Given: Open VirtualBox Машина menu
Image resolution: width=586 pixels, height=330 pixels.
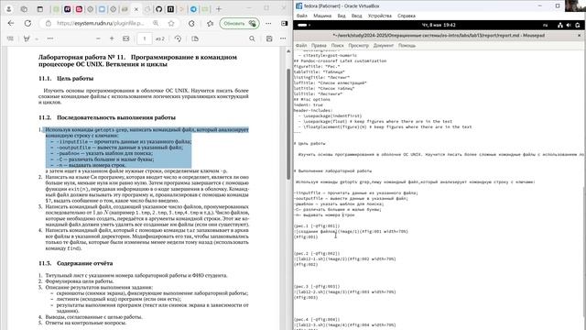Looking at the screenshot, I should 322,16.
